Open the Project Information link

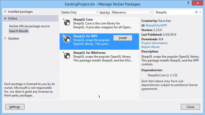154,43
